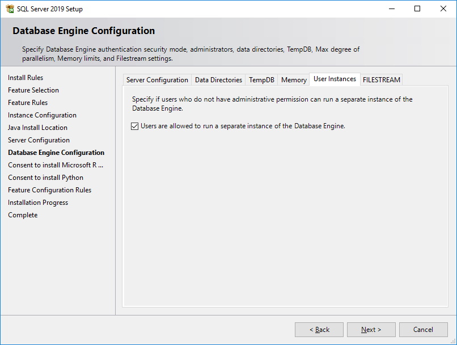Click the Install Rules step
457x345 pixels.
(x=26, y=78)
